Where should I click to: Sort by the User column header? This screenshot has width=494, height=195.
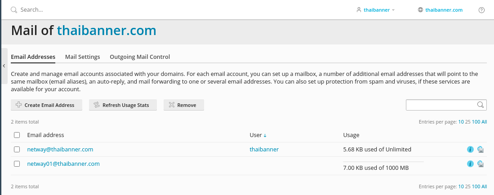click(258, 135)
